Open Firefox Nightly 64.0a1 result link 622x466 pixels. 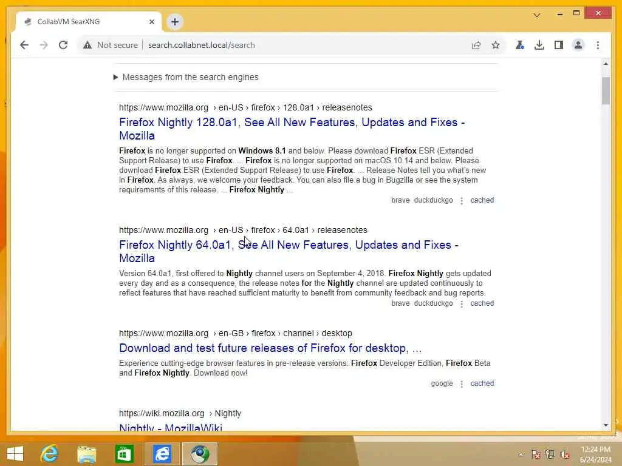[x=289, y=251]
